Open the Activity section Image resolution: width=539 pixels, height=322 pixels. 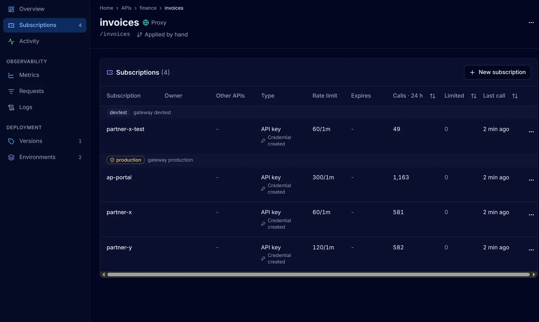pos(45,41)
